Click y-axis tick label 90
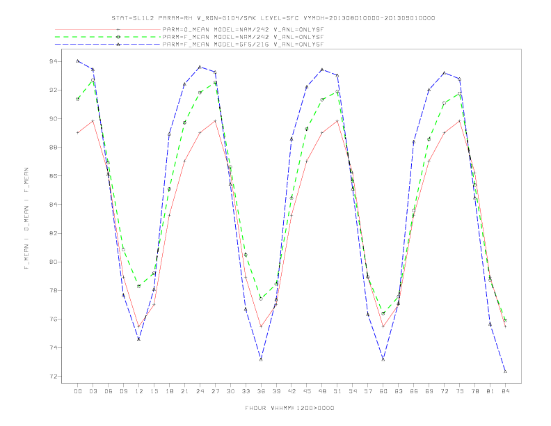This screenshot has height=426, width=551. coord(54,119)
